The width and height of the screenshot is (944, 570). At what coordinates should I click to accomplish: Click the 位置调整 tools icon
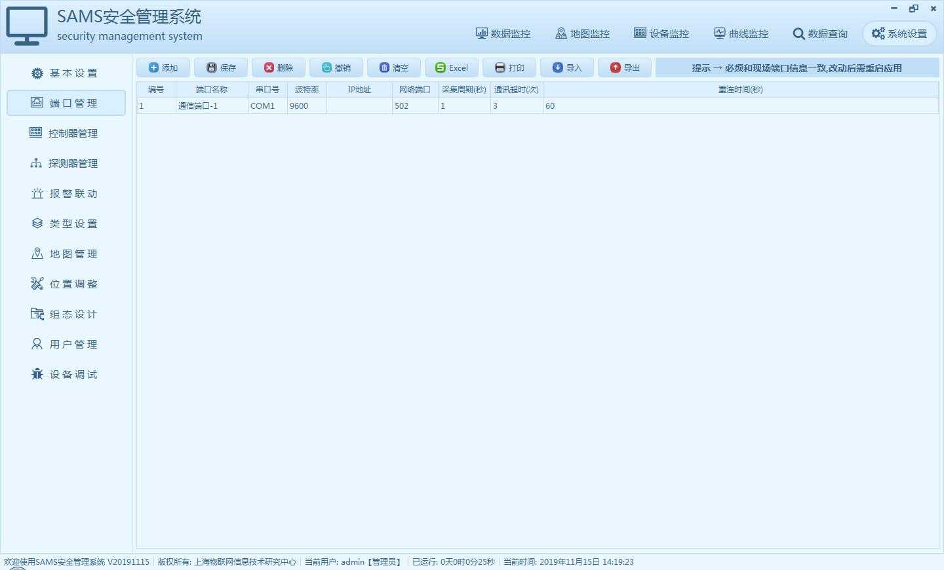pos(37,283)
